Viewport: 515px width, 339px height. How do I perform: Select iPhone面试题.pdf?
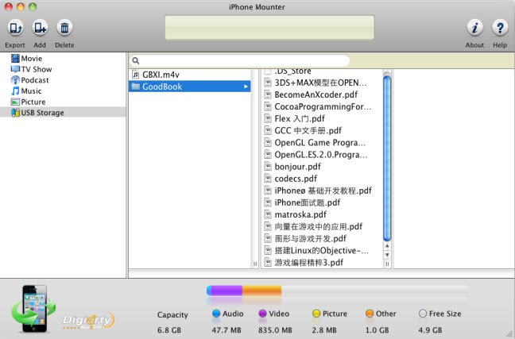(322, 202)
